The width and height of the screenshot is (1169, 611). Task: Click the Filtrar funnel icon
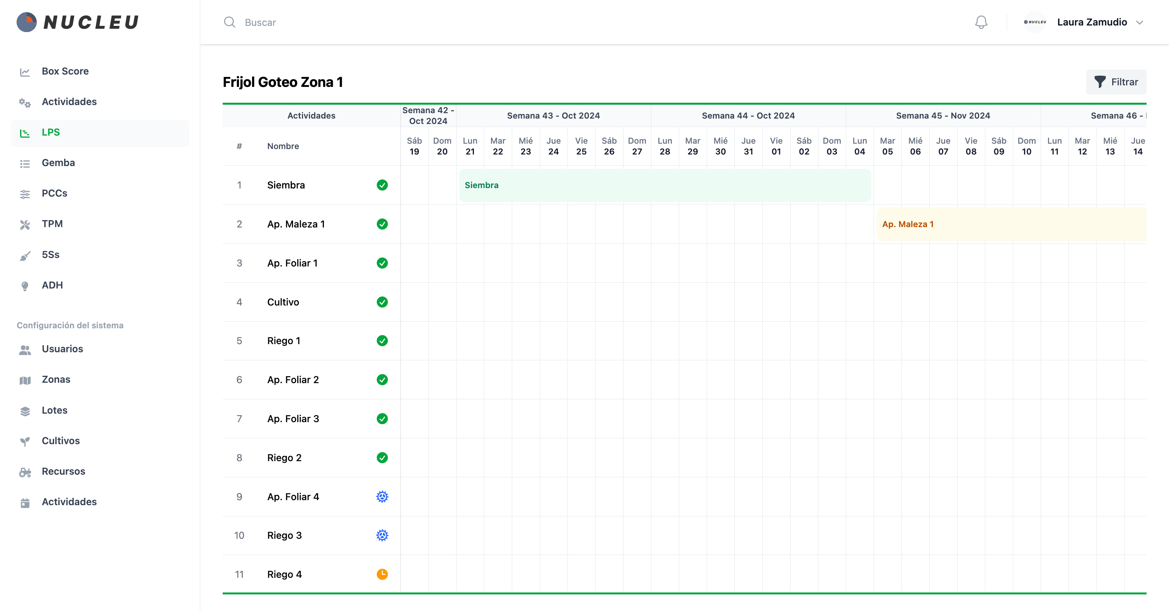pos(1099,82)
